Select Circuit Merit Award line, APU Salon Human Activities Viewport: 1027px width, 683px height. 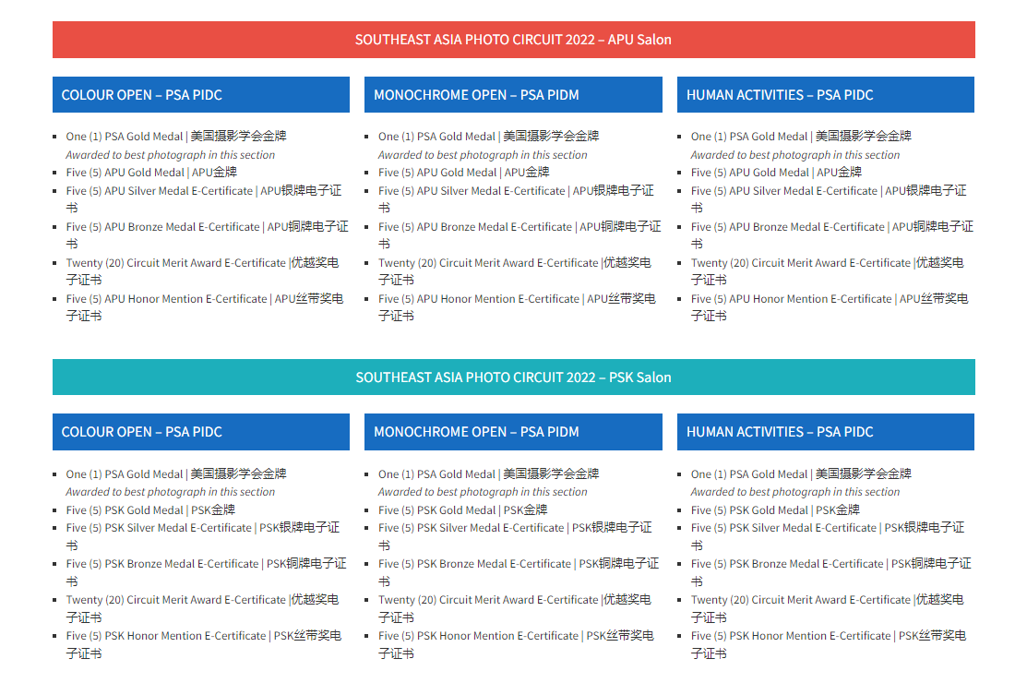pyautogui.click(x=828, y=271)
